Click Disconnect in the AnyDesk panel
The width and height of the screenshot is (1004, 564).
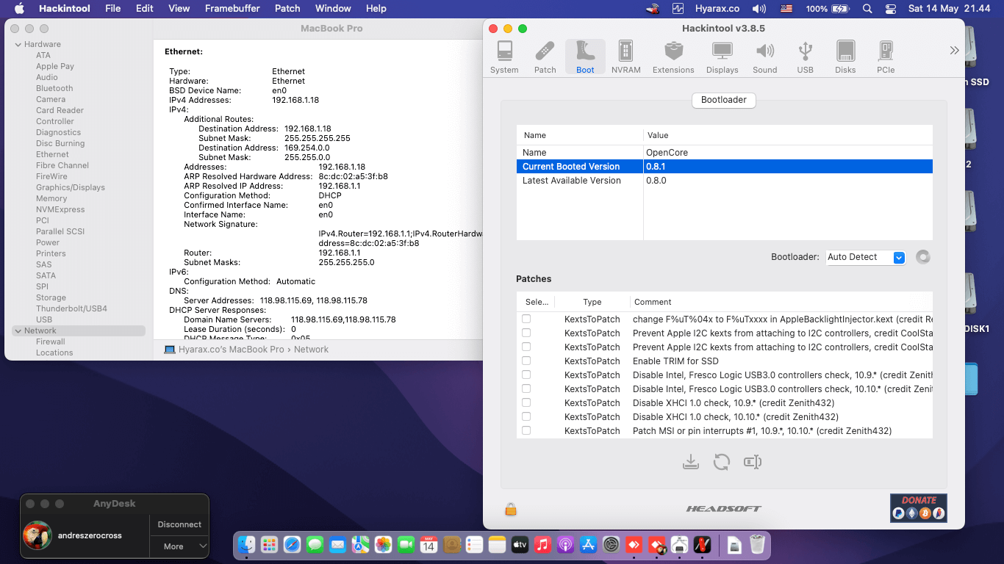pos(179,524)
